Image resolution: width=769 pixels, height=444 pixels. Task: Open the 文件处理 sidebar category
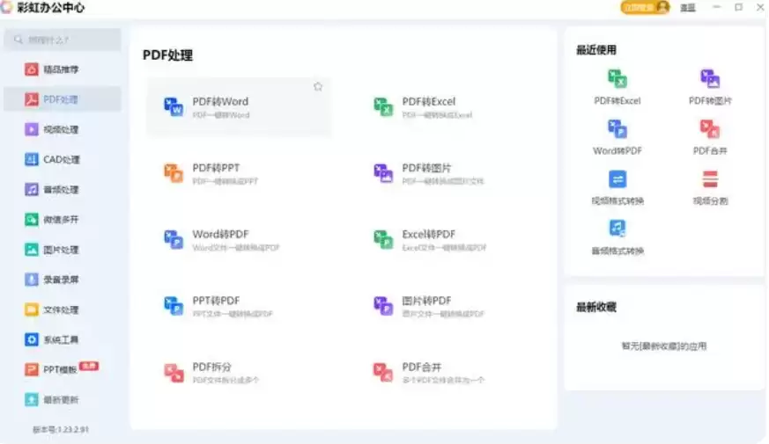(63, 309)
